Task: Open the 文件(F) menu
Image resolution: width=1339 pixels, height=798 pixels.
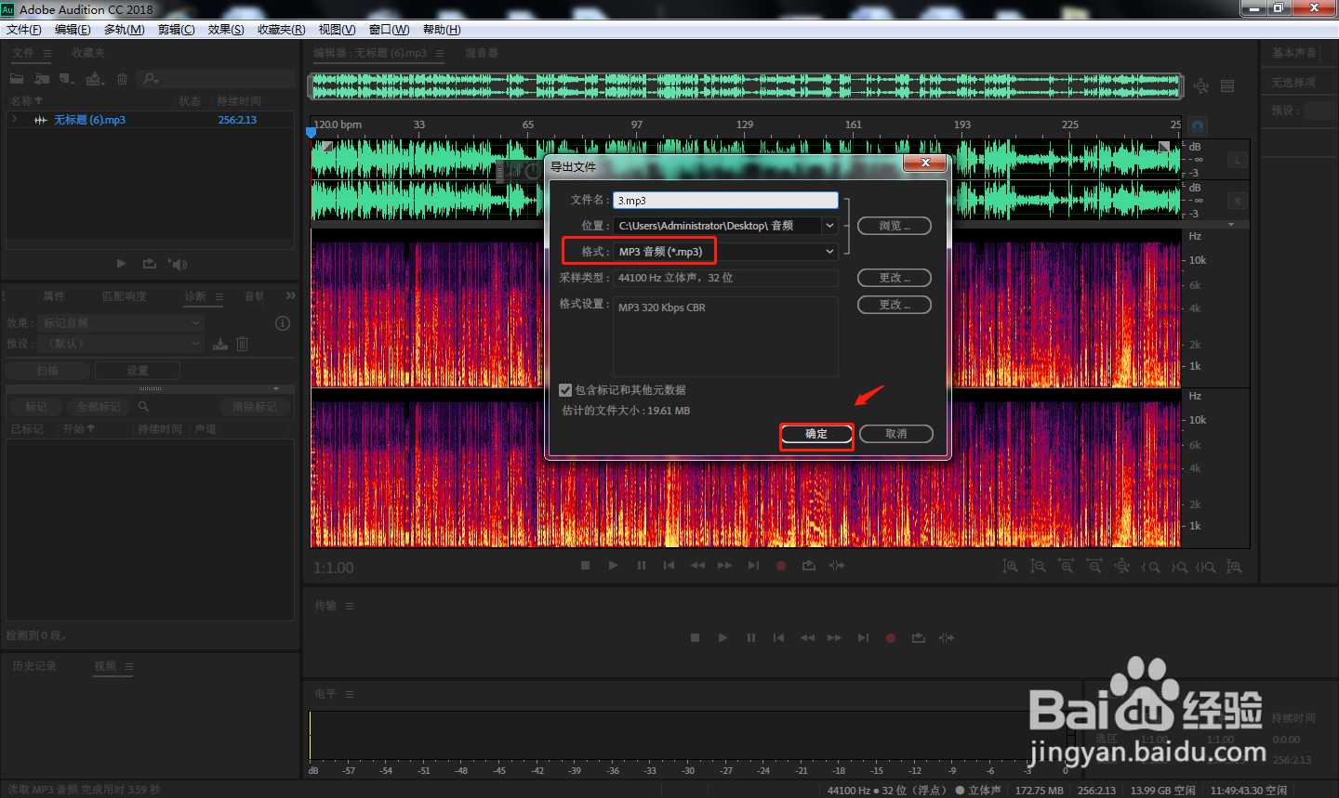Action: (x=24, y=30)
